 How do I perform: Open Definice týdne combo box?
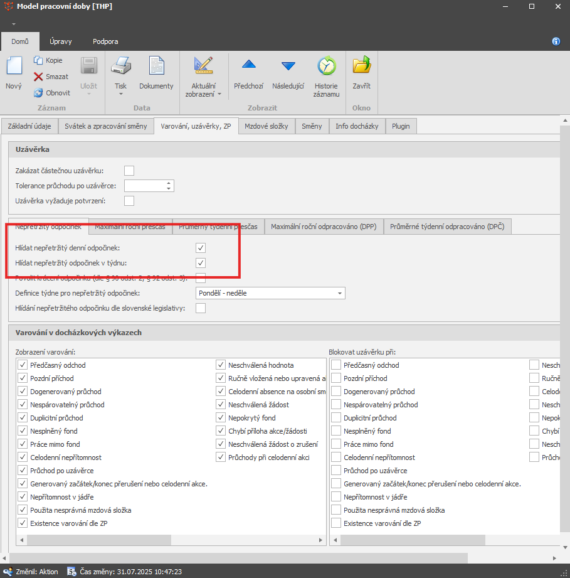[x=270, y=293]
